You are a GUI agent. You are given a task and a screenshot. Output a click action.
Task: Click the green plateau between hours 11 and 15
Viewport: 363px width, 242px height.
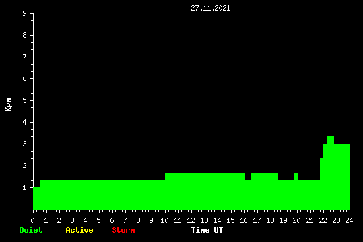tap(205, 191)
